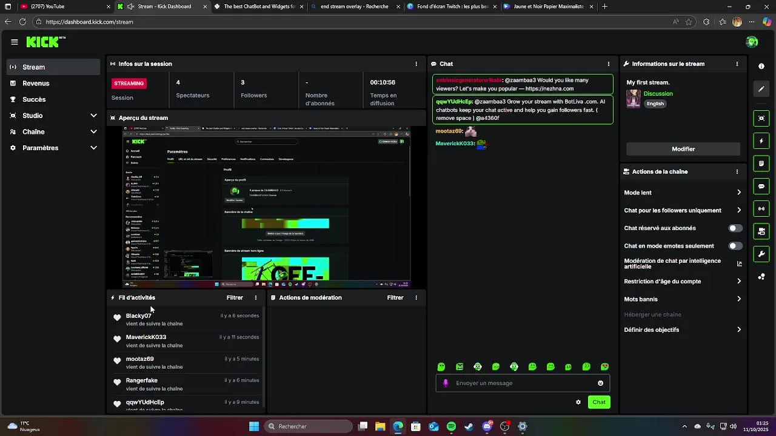Open the three-dot menu of Fil d'activités
The image size is (776, 436).
pyautogui.click(x=256, y=297)
